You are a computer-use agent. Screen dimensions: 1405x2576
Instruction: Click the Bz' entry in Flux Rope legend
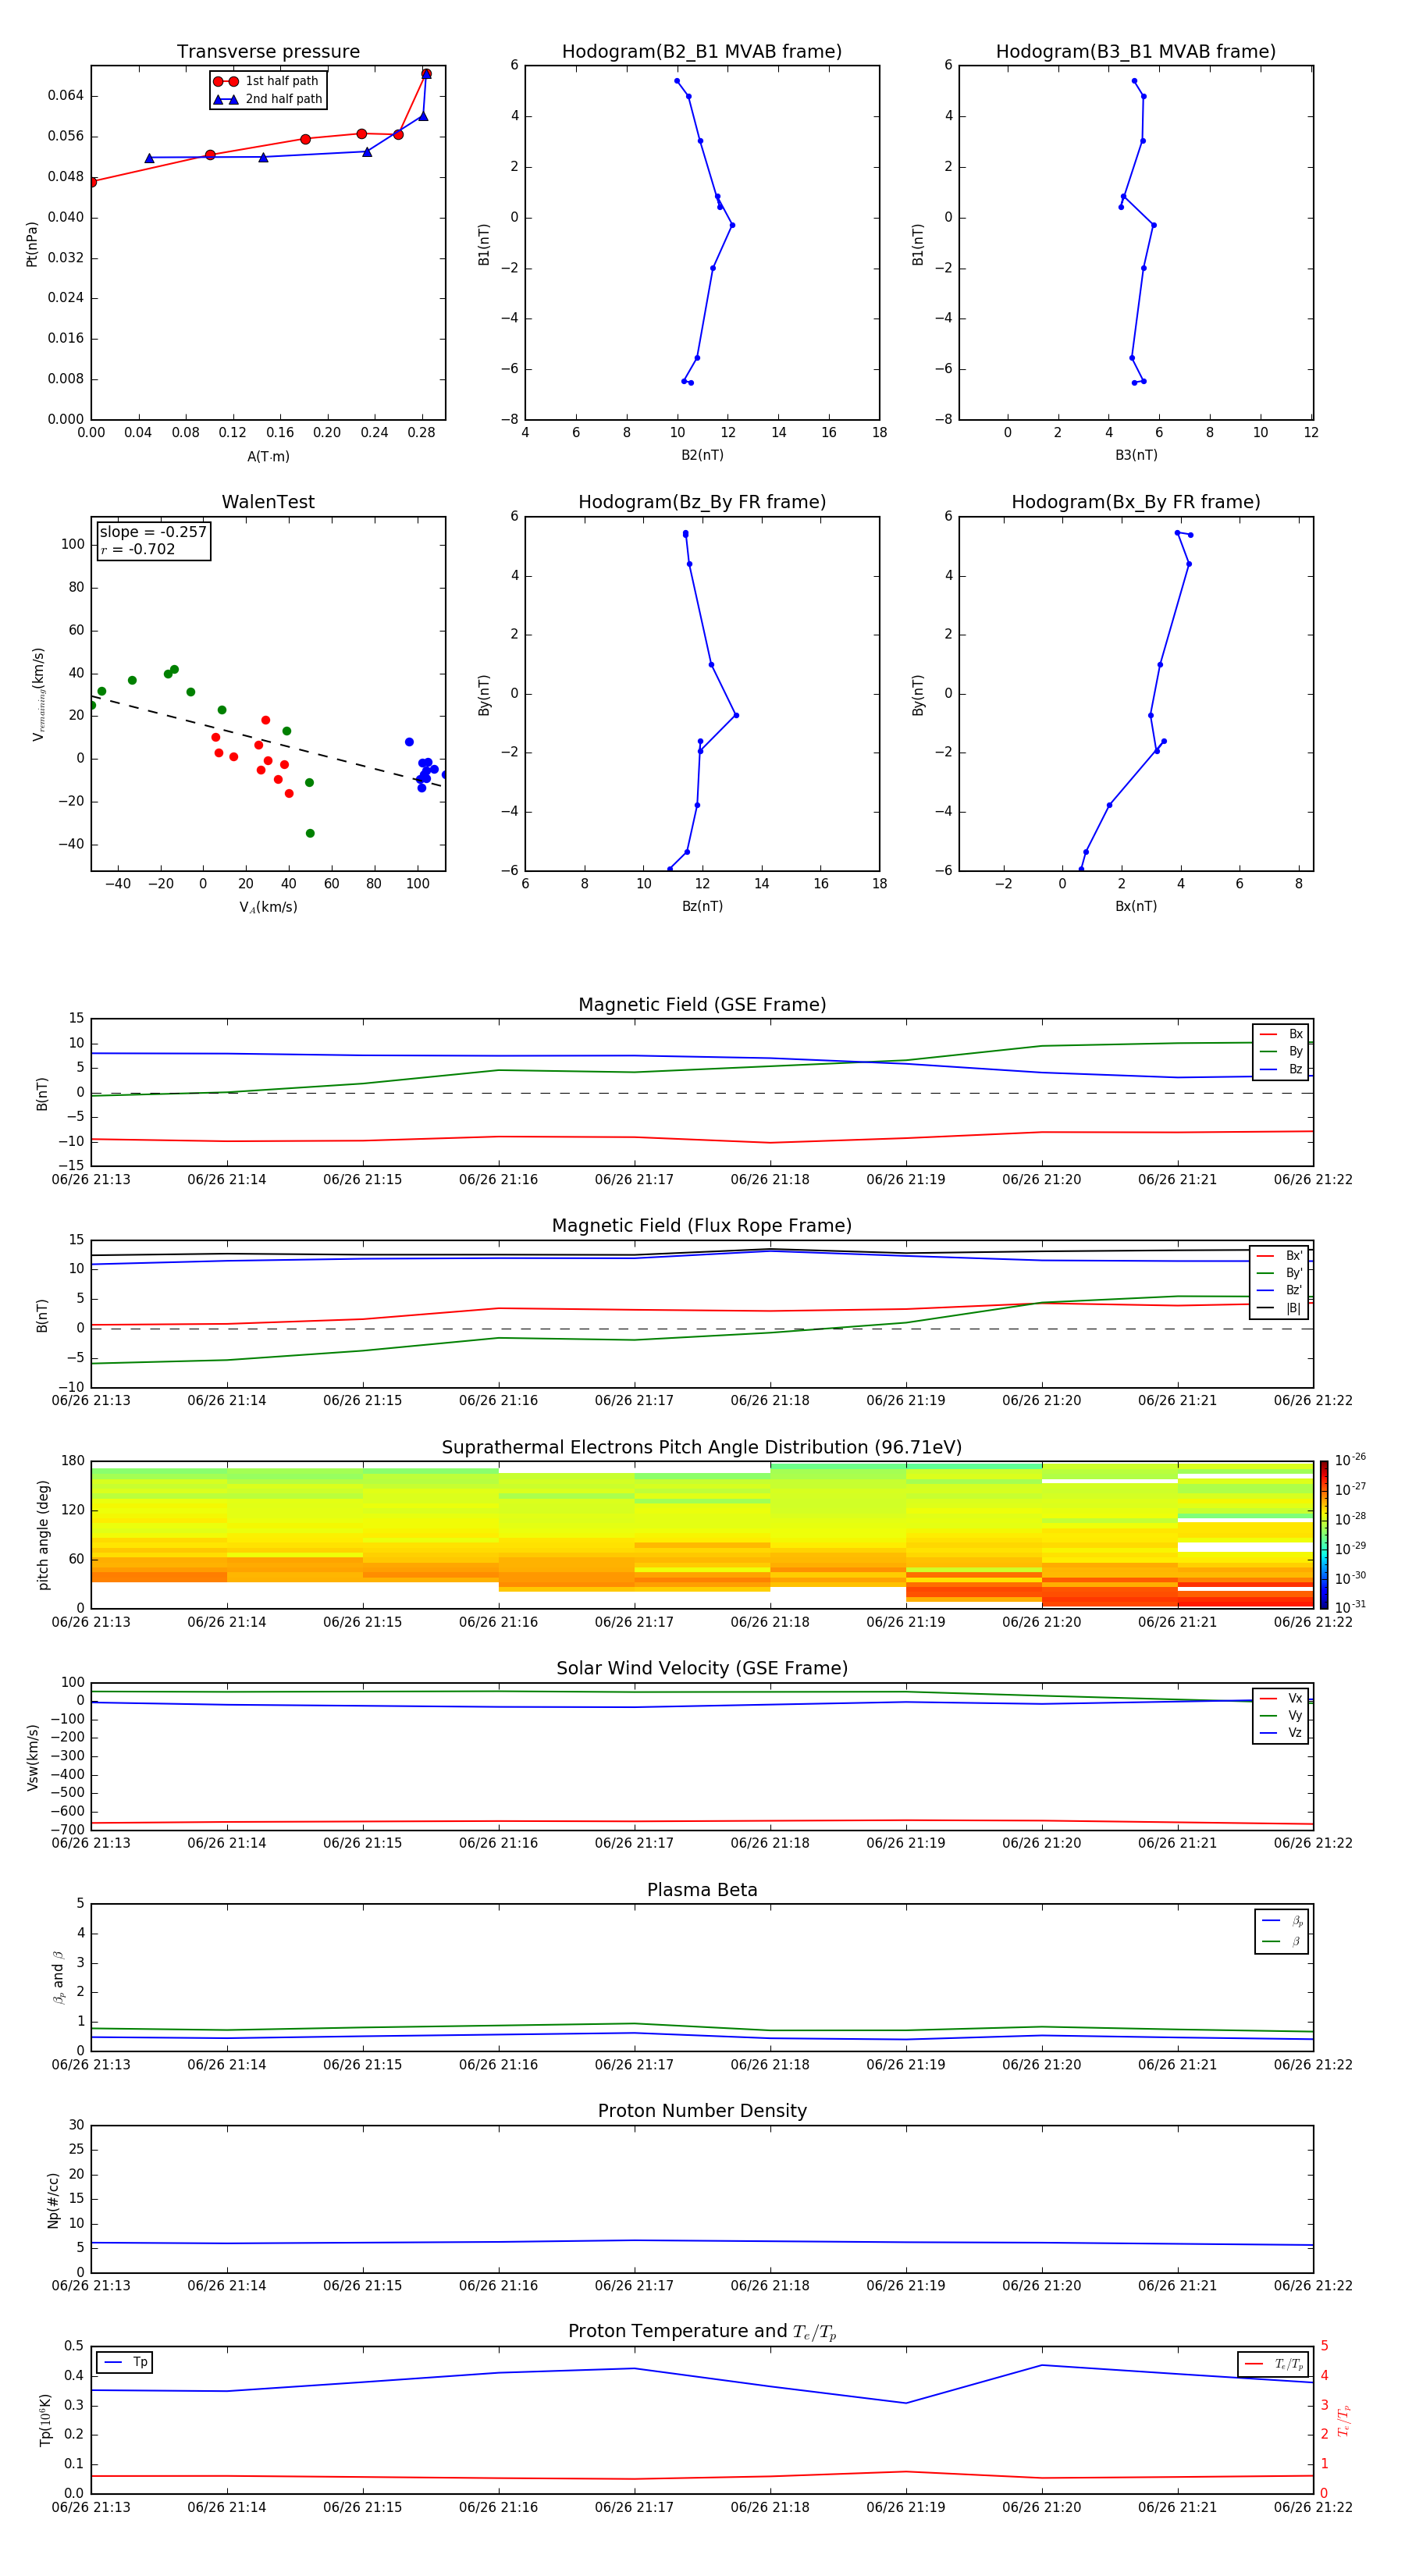[1279, 1291]
